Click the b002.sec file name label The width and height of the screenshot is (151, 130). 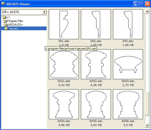pos(96,81)
